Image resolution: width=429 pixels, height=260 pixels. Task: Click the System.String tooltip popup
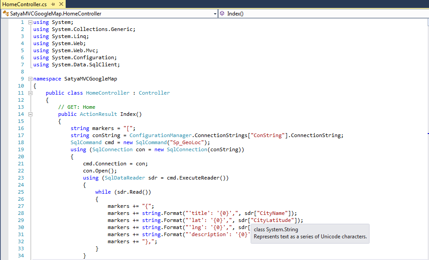click(310, 233)
